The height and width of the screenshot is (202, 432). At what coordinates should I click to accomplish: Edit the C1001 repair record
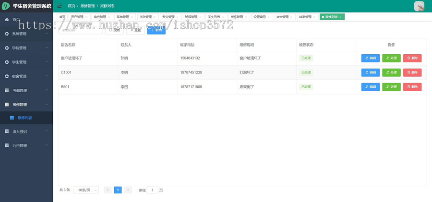coord(370,72)
